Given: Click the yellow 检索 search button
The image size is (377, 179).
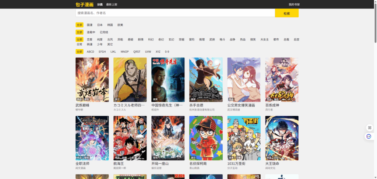Looking at the screenshot, I should 286,13.
